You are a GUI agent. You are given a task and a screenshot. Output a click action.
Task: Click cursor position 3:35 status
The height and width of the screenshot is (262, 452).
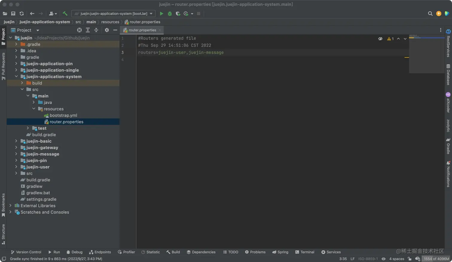(x=343, y=259)
